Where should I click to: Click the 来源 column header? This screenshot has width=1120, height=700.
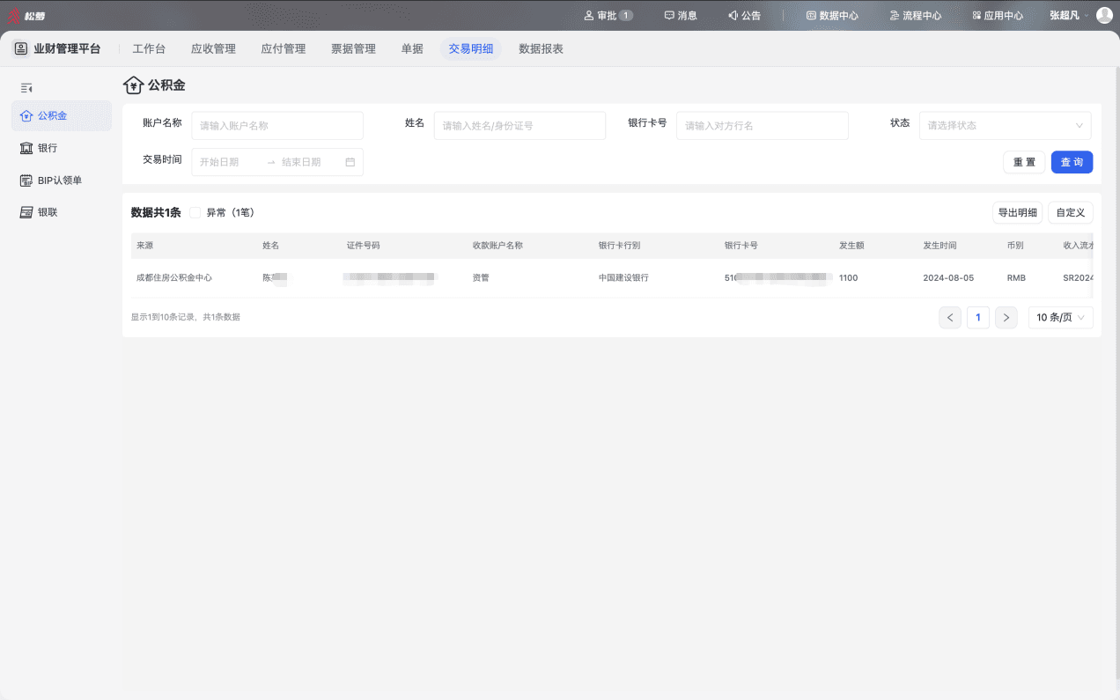click(144, 246)
